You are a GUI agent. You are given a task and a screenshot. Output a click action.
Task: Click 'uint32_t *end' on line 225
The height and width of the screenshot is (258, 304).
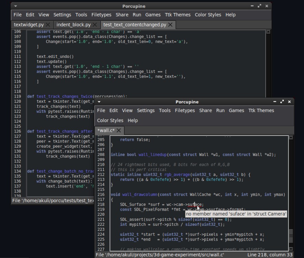(x=135, y=239)
